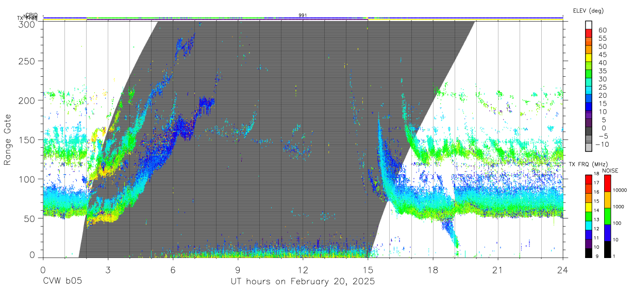Click TX FRQ legend label '14'
Image resolution: width=633 pixels, height=292 pixels.
(x=597, y=211)
